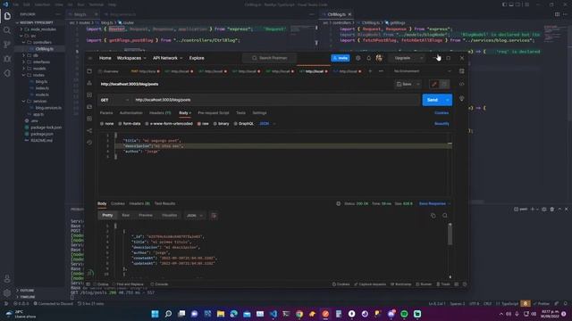Open Postman Flows sidebar icon
572x321 pixels.
coord(89,131)
